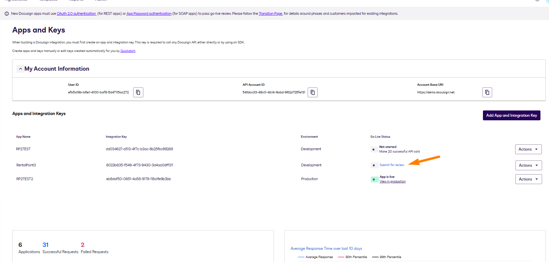Click the RP2TEST integration key dd034627
This screenshot has width=549, height=262.
point(139,149)
